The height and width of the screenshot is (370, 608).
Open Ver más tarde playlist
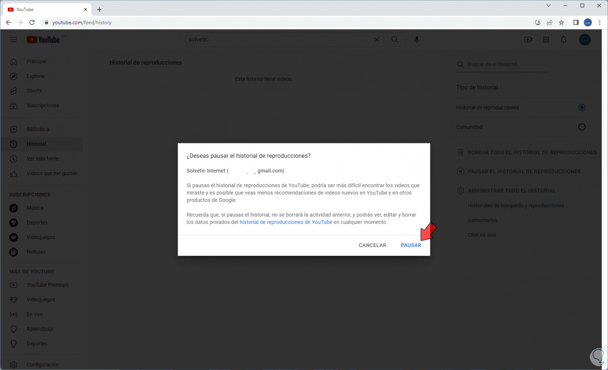(42, 159)
